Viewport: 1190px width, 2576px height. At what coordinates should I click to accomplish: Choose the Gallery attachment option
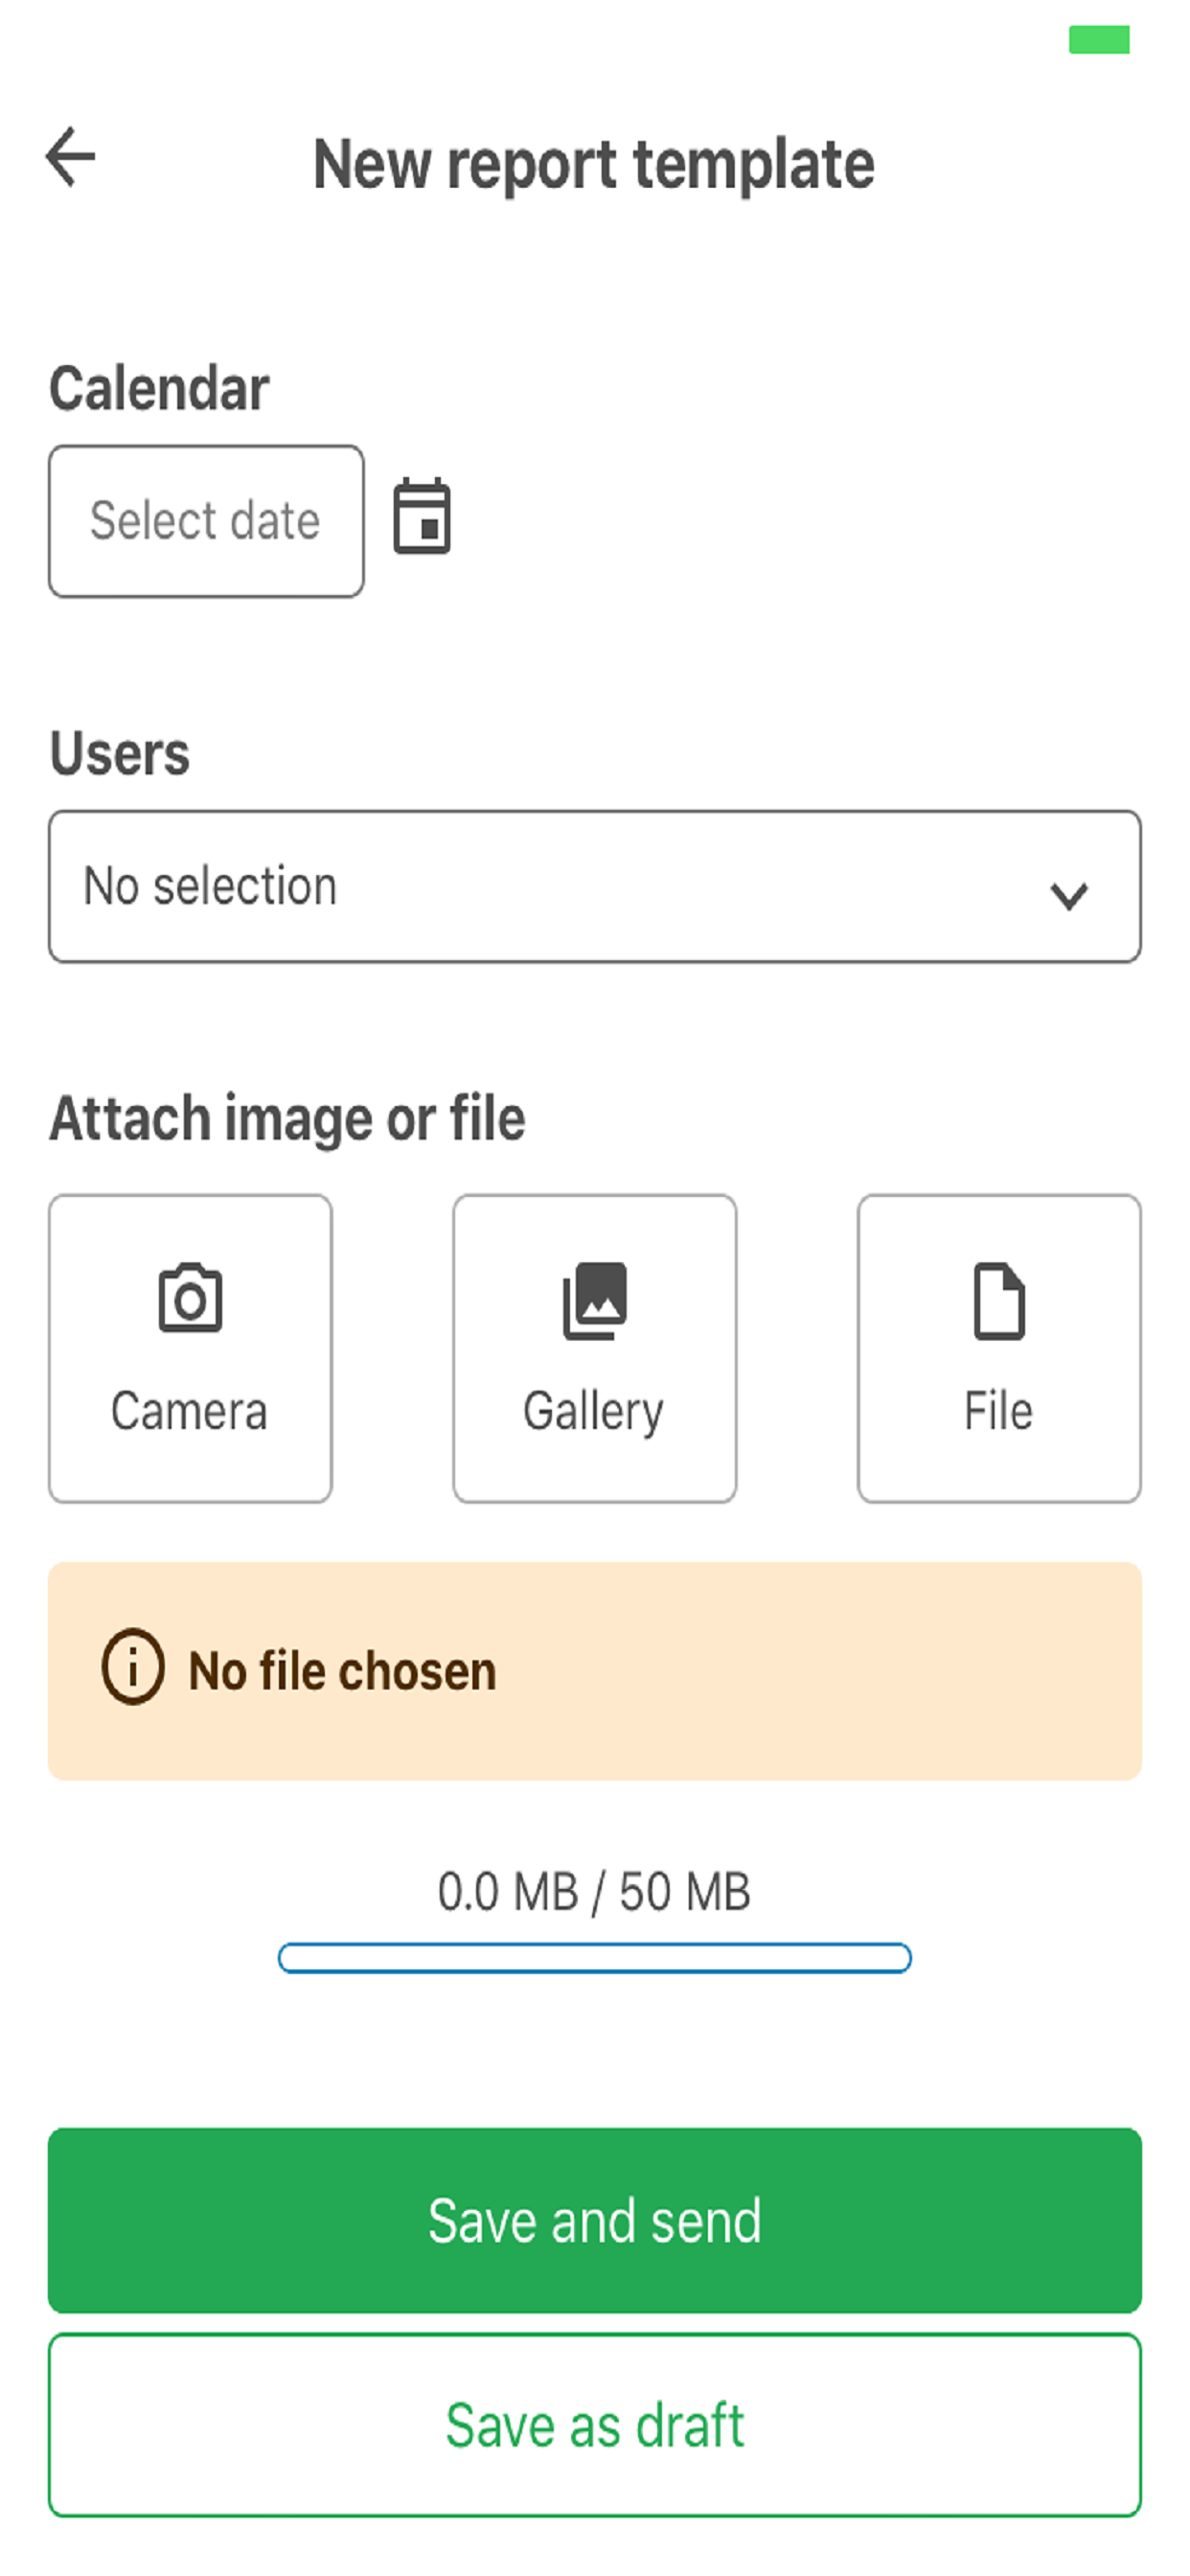(x=595, y=1348)
